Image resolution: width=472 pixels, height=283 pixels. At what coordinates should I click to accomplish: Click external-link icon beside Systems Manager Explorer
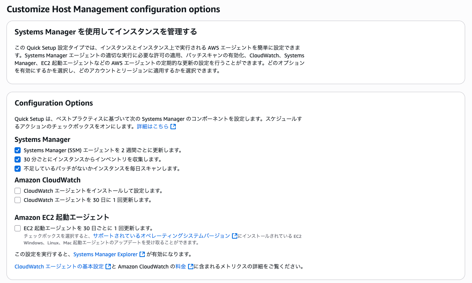142,254
